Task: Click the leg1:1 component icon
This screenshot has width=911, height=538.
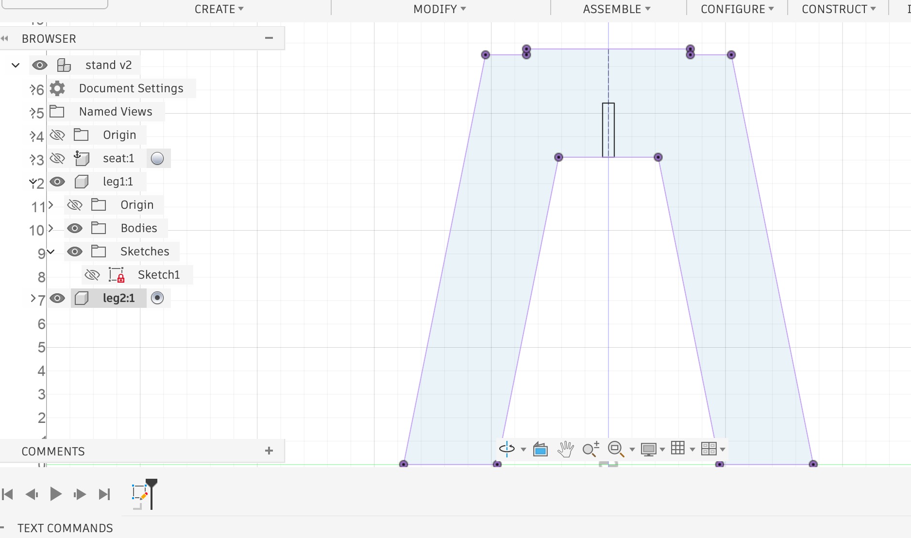Action: point(82,182)
